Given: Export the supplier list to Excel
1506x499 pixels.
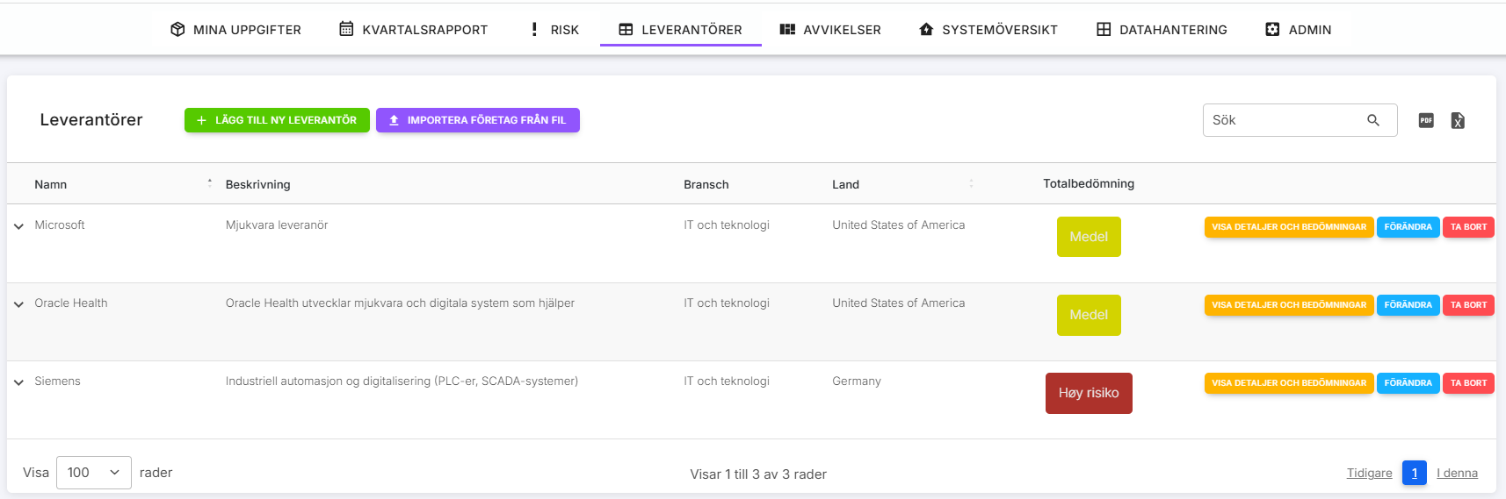Looking at the screenshot, I should click(x=1457, y=120).
